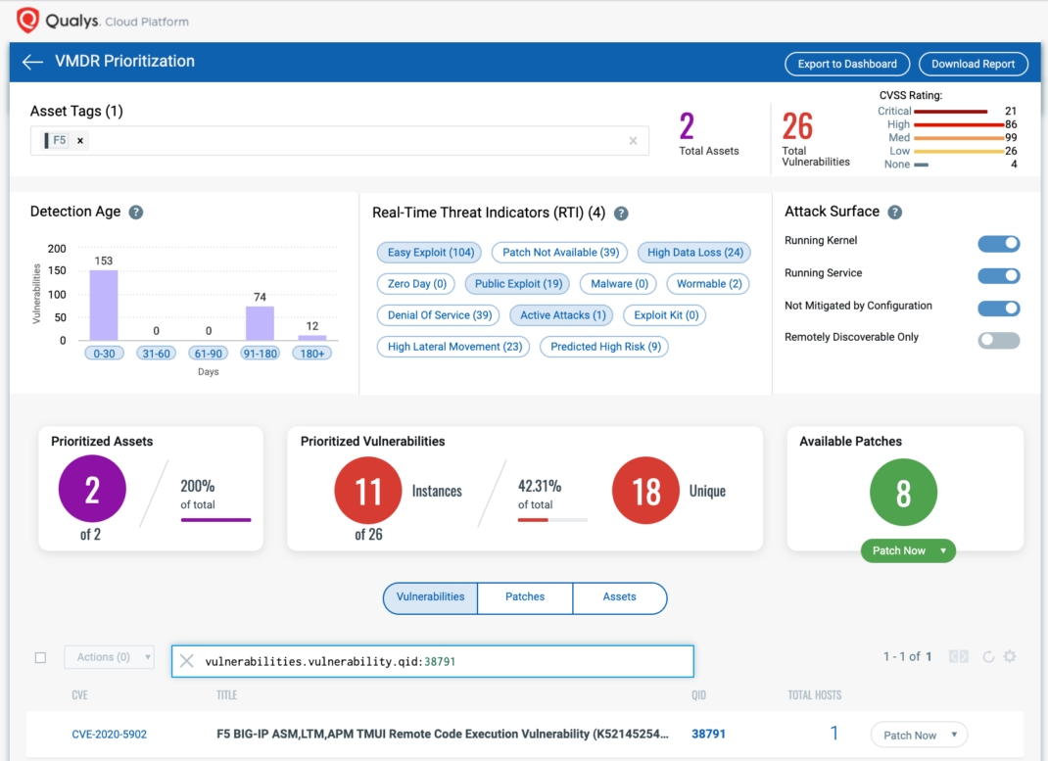Screen dimensions: 1048x761
Task: Open Detection Age help icon
Action: click(136, 213)
